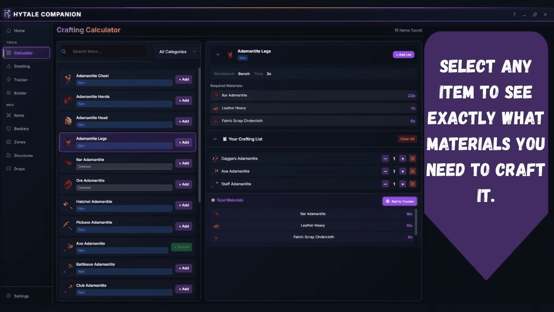
Task: Click the Total Materials scrollbar
Action: click(416, 222)
